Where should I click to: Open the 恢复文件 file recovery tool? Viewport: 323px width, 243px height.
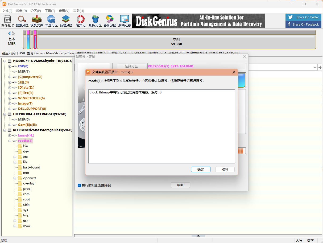(x=37, y=21)
